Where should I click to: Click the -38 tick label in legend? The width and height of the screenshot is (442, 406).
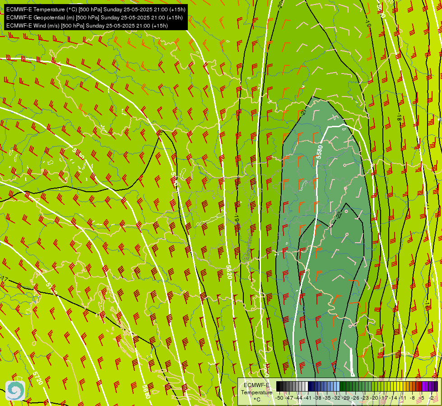click(317, 398)
